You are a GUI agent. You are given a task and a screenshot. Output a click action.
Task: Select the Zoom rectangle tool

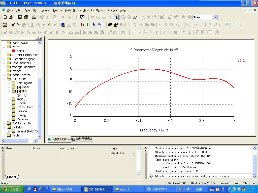(116, 17)
